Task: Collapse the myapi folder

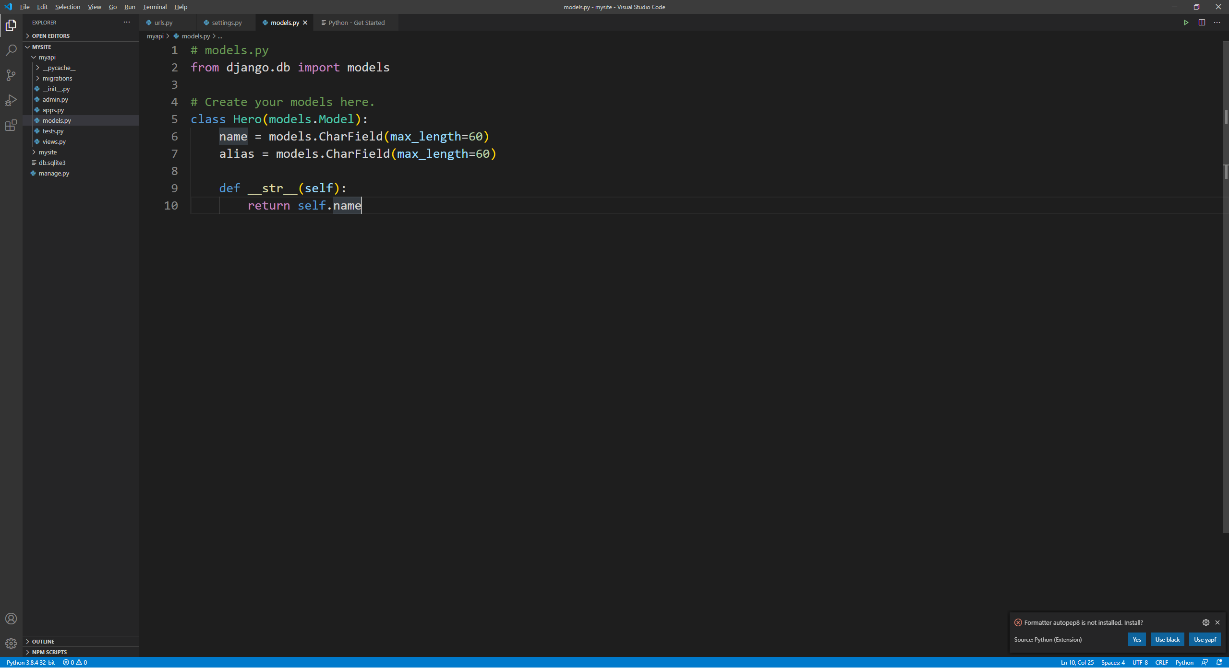Action: point(81,57)
